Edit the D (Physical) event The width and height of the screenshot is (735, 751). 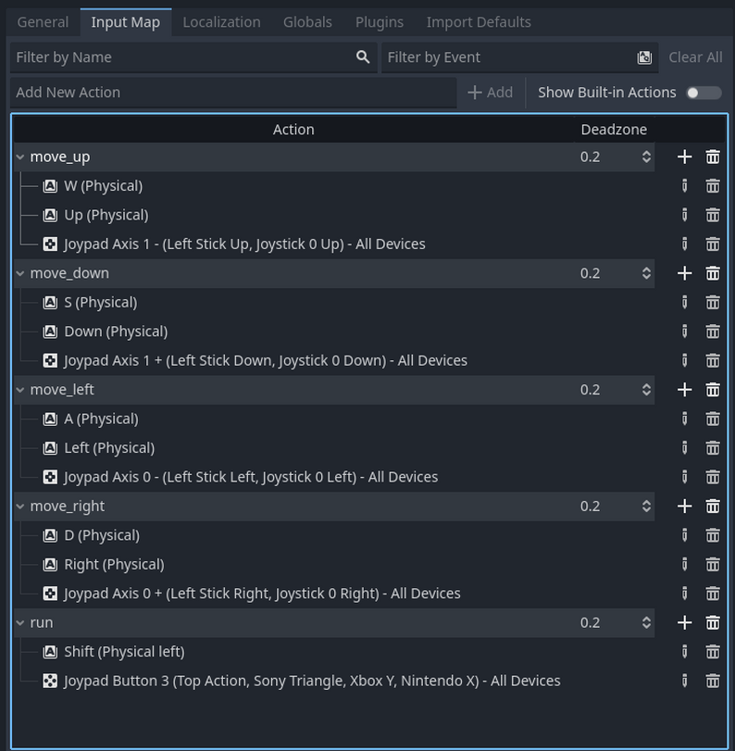click(685, 535)
